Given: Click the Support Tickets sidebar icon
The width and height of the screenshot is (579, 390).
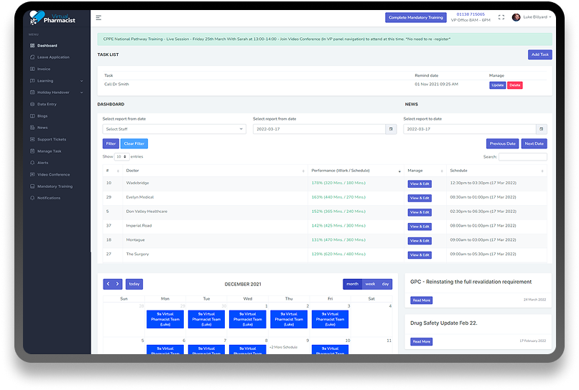Looking at the screenshot, I should (32, 139).
